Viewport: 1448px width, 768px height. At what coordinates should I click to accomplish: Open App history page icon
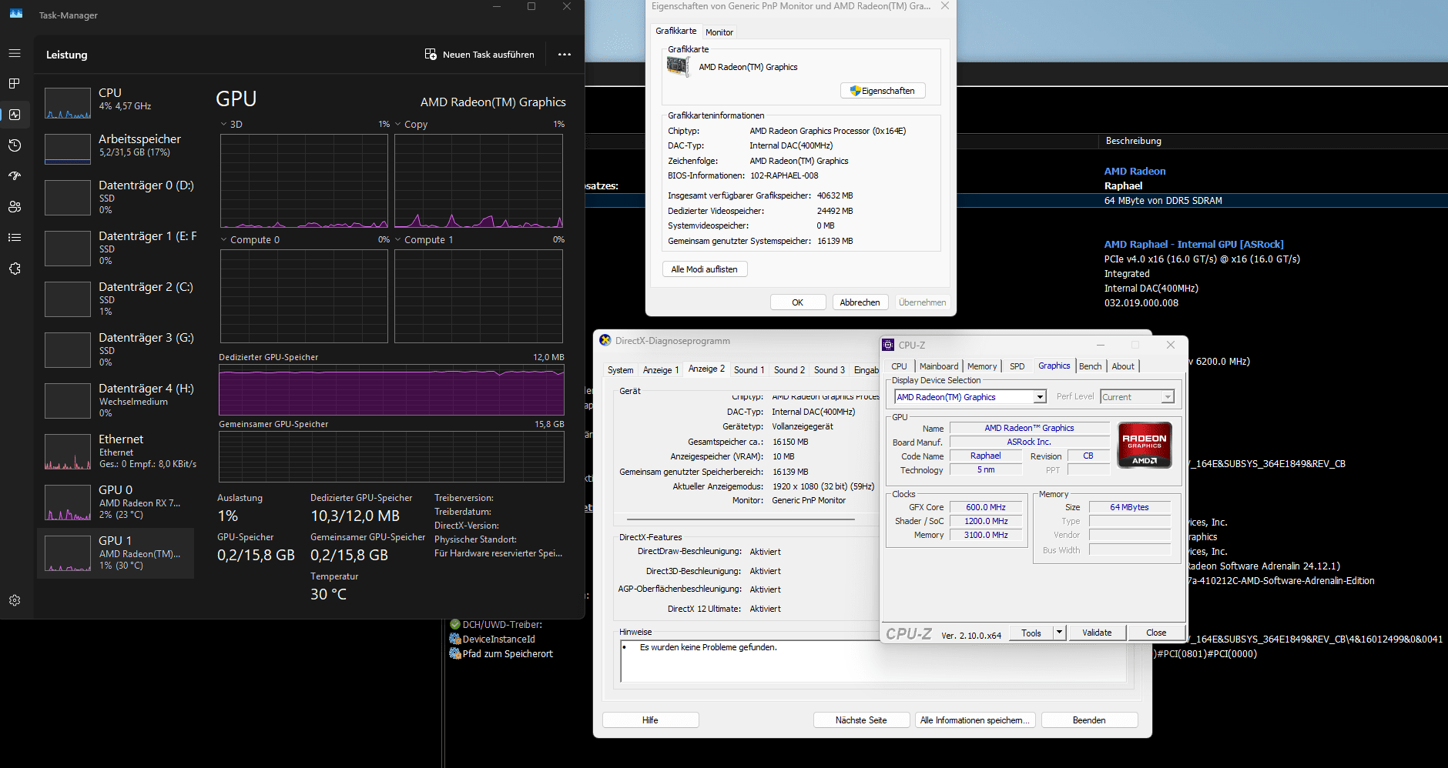15,145
